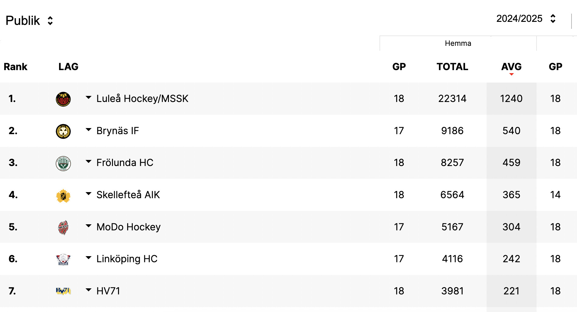Open the MoDo Hockey team name link

128,227
